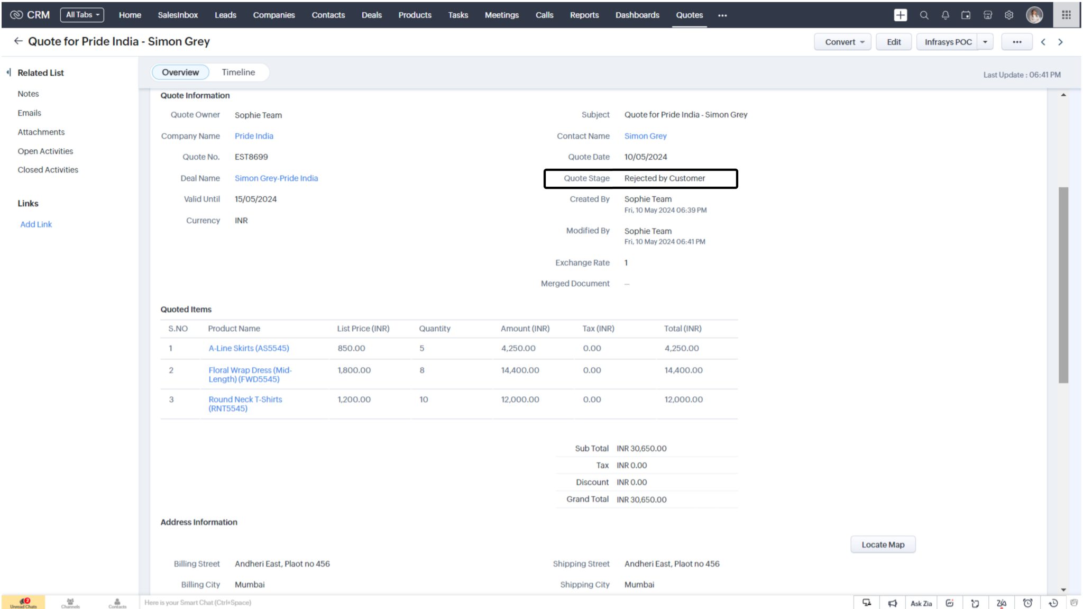Screen dimensions: 1083x609
Task: Open the search icon in the top bar
Action: click(x=924, y=15)
